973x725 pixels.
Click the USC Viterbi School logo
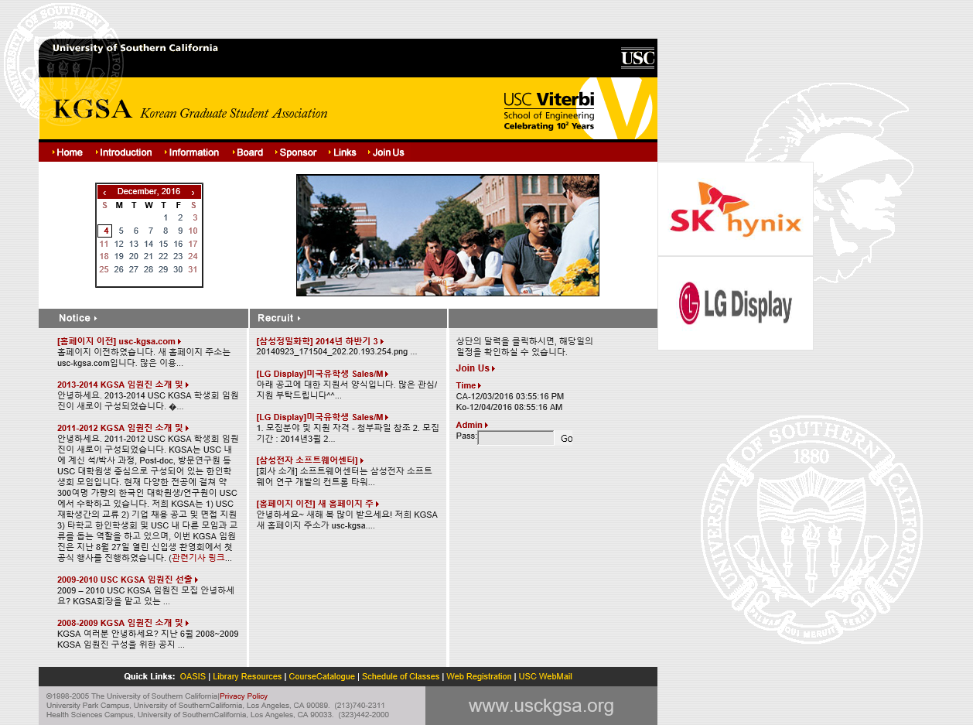(576, 110)
